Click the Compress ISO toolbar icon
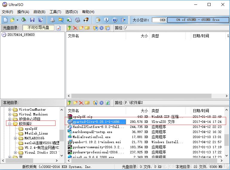Screen dimensions: 230x170 61,20
